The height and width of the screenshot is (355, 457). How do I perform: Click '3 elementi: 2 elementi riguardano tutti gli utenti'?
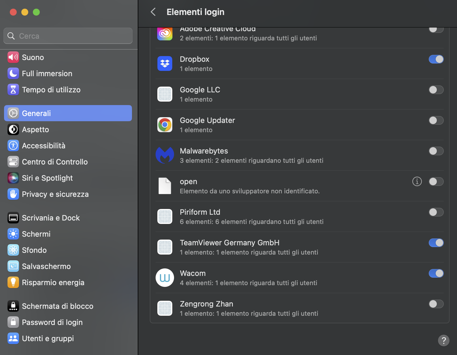point(252,160)
